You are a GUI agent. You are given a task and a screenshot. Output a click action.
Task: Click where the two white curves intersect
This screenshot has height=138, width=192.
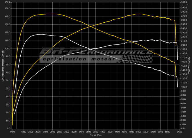coord(91,49)
